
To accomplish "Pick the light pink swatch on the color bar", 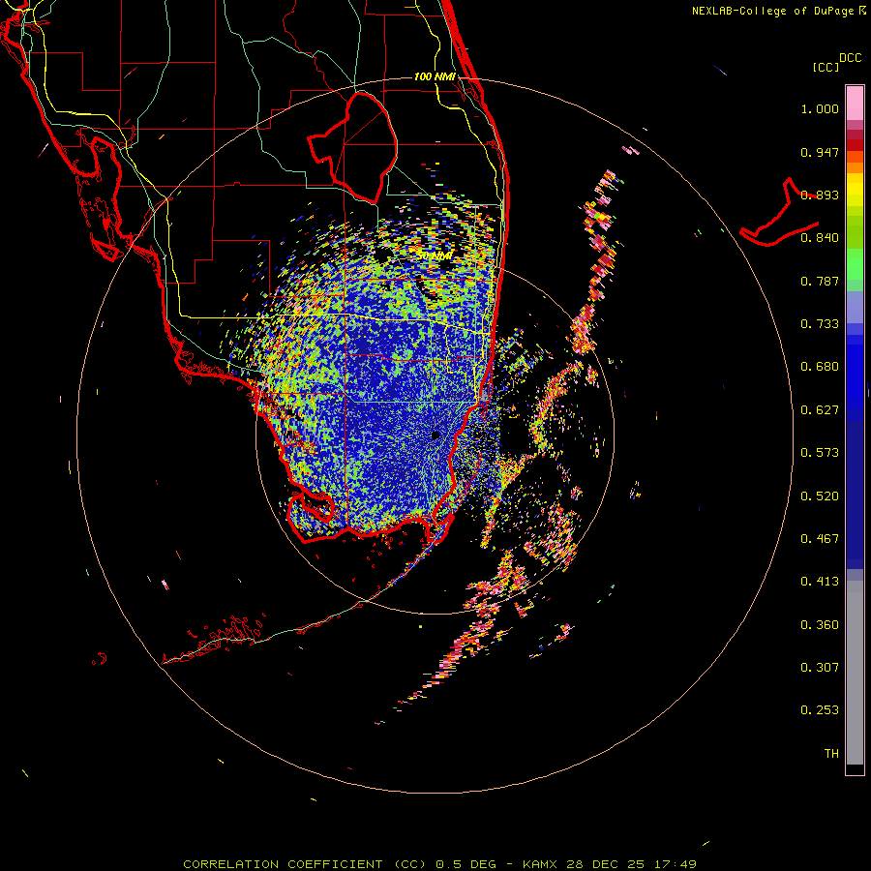I will [855, 103].
